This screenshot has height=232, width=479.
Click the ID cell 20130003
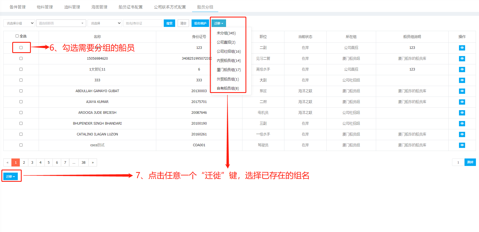199,91
